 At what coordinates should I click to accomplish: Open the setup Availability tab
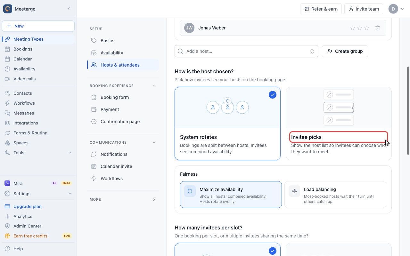(x=123, y=53)
